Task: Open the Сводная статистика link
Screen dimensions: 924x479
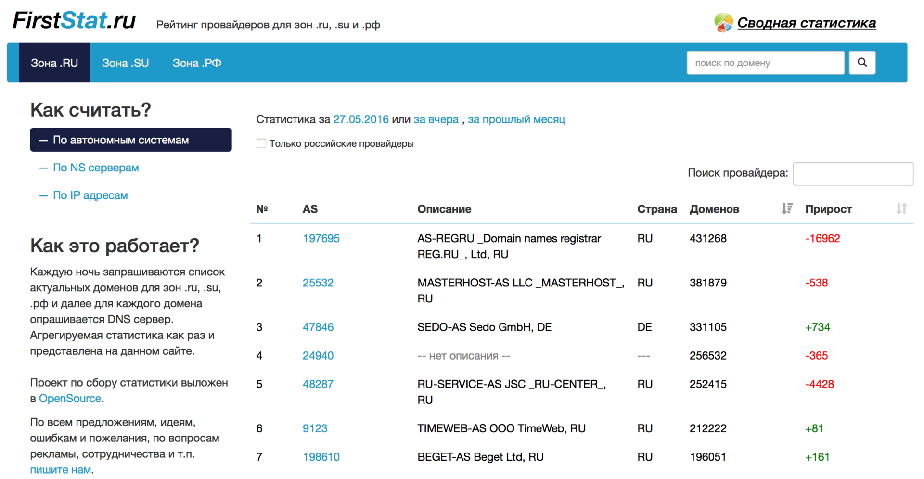Action: (807, 23)
